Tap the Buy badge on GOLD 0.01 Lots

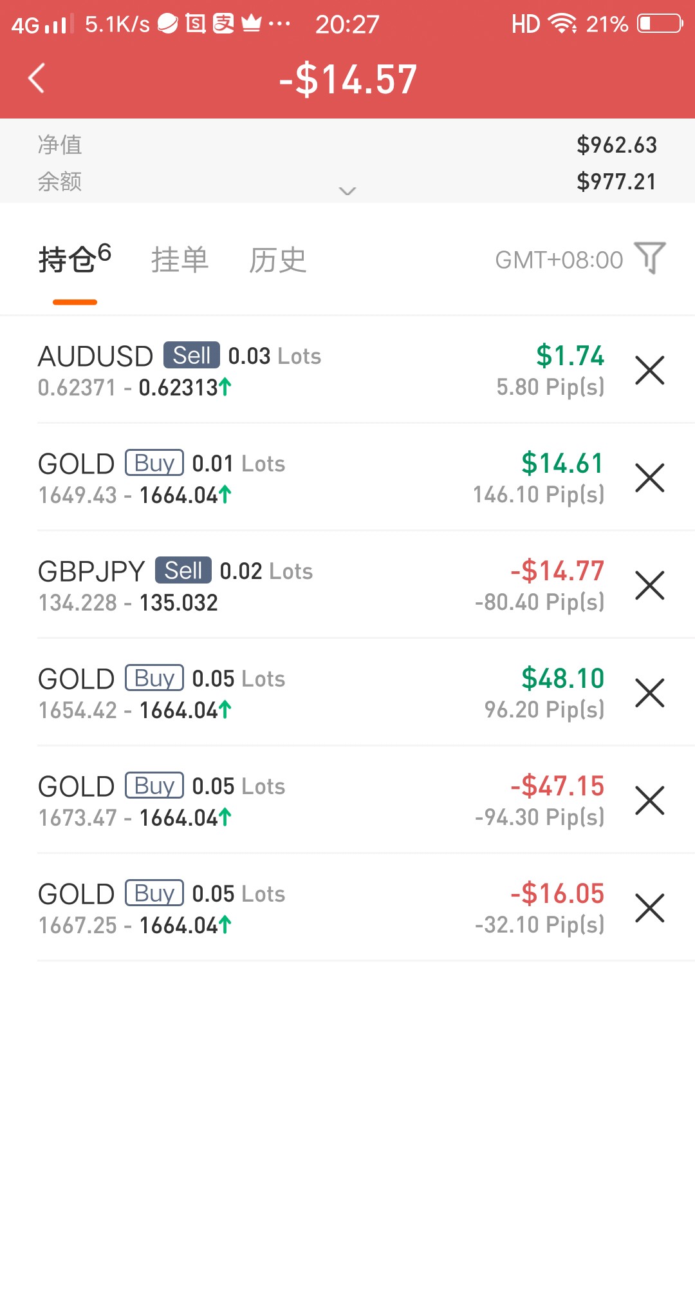154,463
